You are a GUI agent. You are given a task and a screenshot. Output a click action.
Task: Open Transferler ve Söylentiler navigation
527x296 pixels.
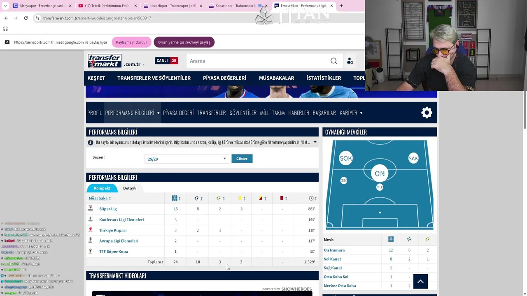154,78
